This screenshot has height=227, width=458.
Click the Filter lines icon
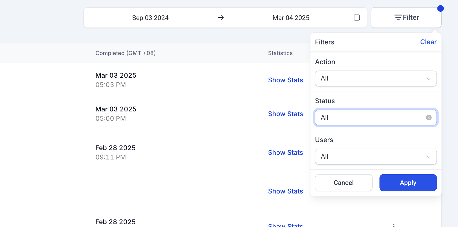click(x=398, y=18)
